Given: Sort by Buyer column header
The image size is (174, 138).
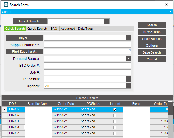Looking at the screenshot, I should pos(136,104).
